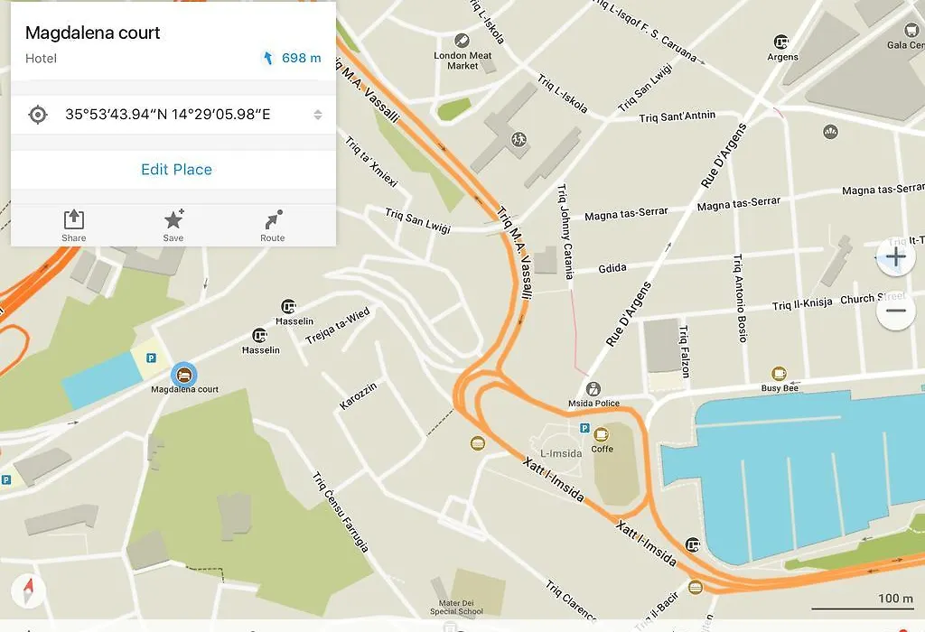Save Magdalena court with star icon
Image resolution: width=925 pixels, height=632 pixels.
pyautogui.click(x=173, y=219)
